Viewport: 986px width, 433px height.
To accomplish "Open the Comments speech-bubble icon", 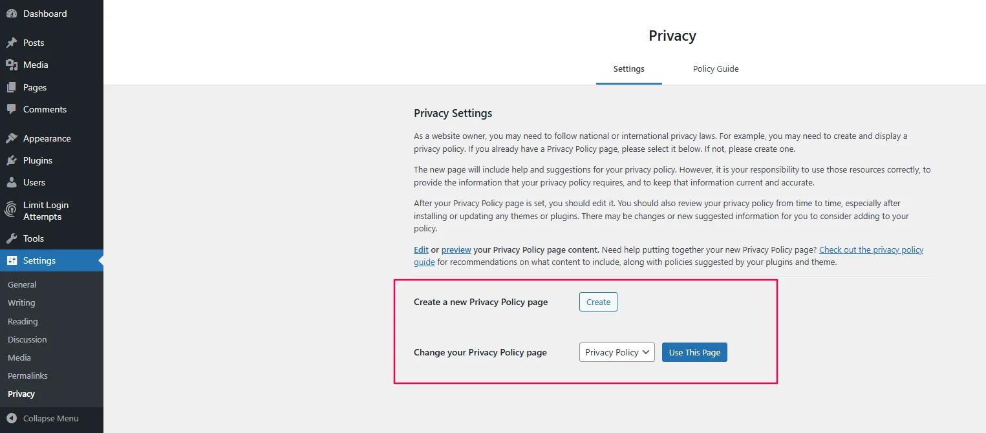I will pos(13,109).
